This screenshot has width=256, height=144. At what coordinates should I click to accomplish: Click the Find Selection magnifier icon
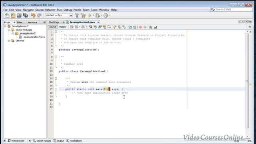[91, 27]
